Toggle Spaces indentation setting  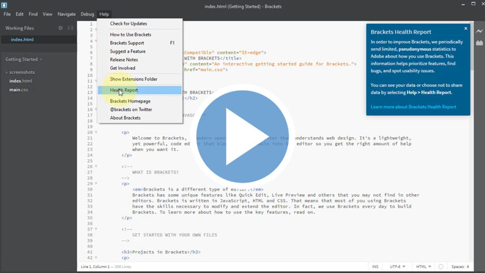click(x=460, y=267)
